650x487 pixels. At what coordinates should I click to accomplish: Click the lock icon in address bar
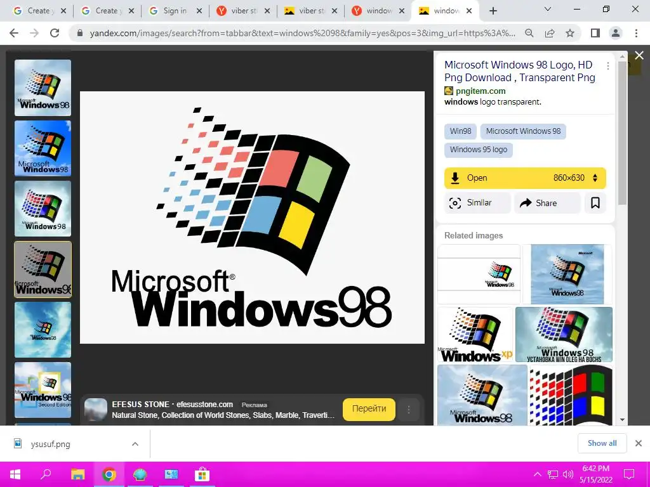80,33
